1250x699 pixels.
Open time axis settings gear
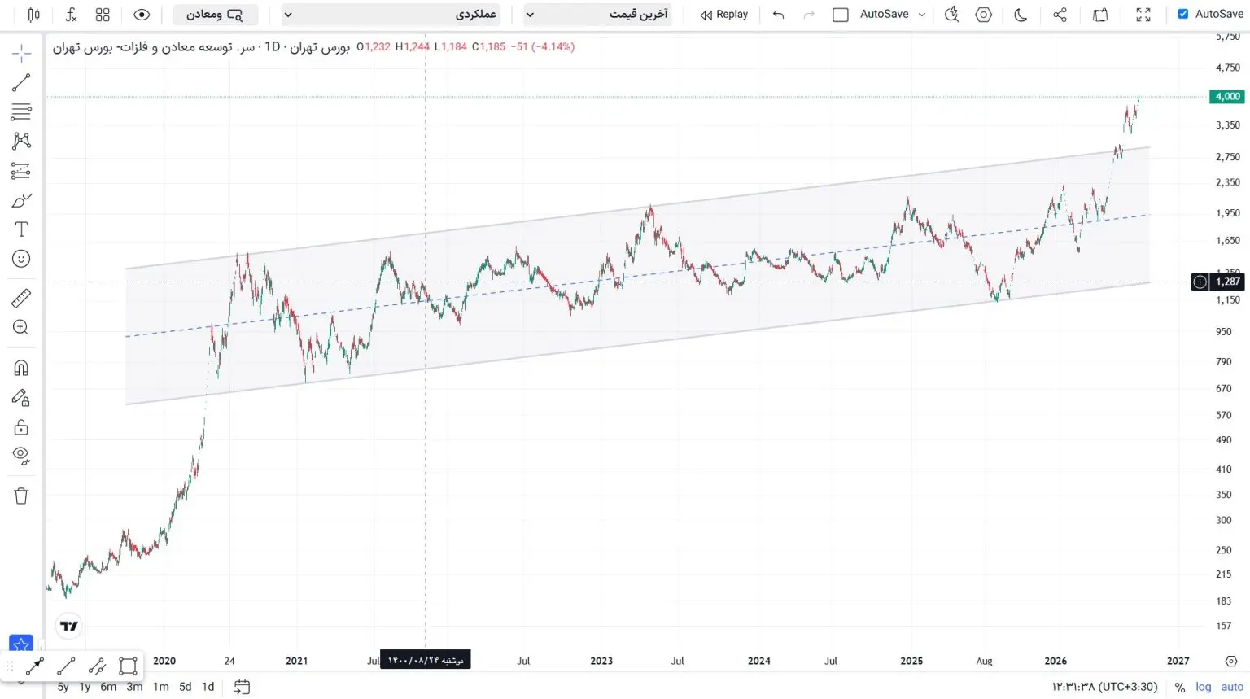coord(1231,661)
